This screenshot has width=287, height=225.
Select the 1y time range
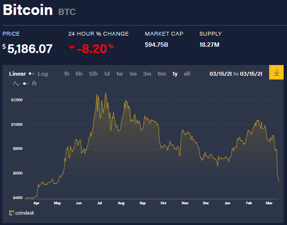pyautogui.click(x=175, y=74)
